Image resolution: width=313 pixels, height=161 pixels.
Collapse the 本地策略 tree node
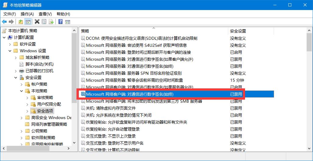pyautogui.click(x=22, y=91)
